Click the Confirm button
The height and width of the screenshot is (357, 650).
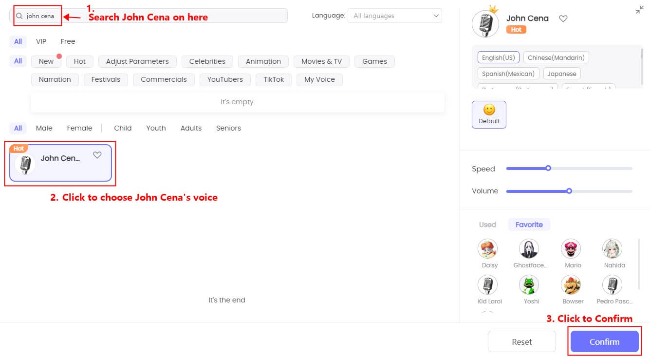click(x=604, y=341)
